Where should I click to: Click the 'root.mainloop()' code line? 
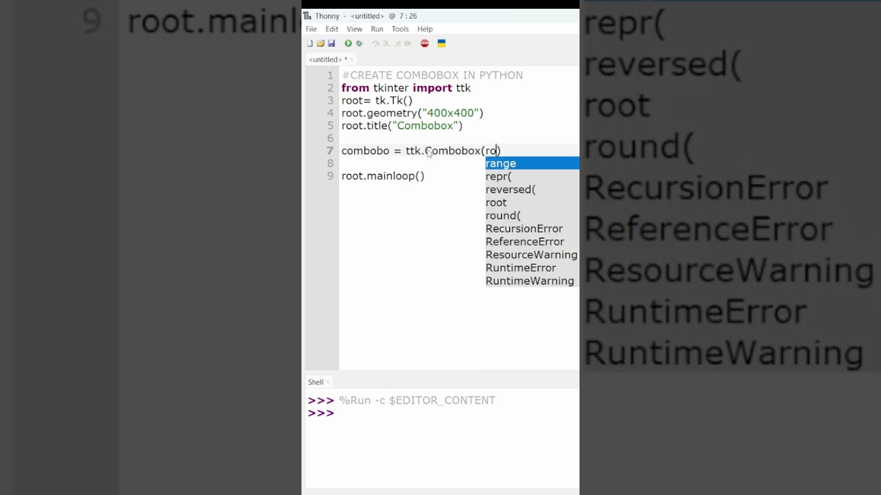[x=383, y=176]
